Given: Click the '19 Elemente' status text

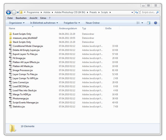Looking at the screenshot, I should (x=27, y=126).
